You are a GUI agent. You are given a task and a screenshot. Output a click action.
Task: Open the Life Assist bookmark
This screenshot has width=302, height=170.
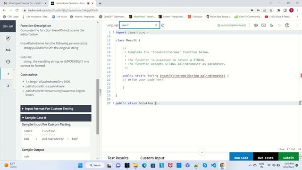[59, 17]
